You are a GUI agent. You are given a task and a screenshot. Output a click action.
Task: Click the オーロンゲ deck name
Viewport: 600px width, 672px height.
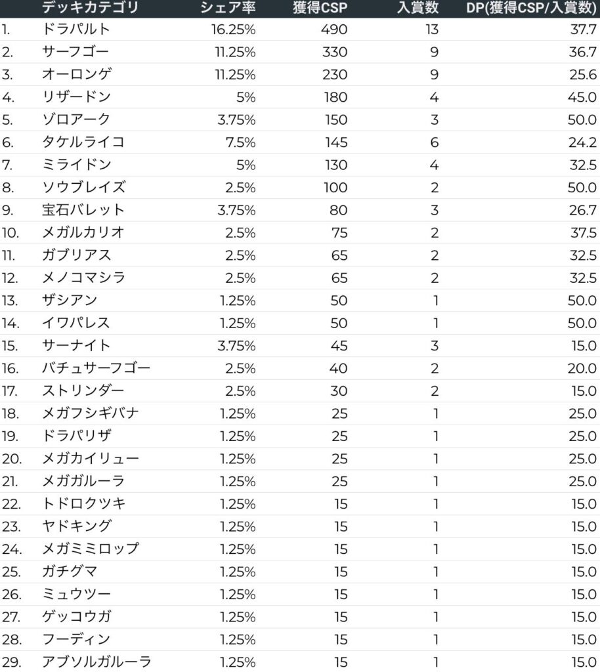tap(75, 74)
